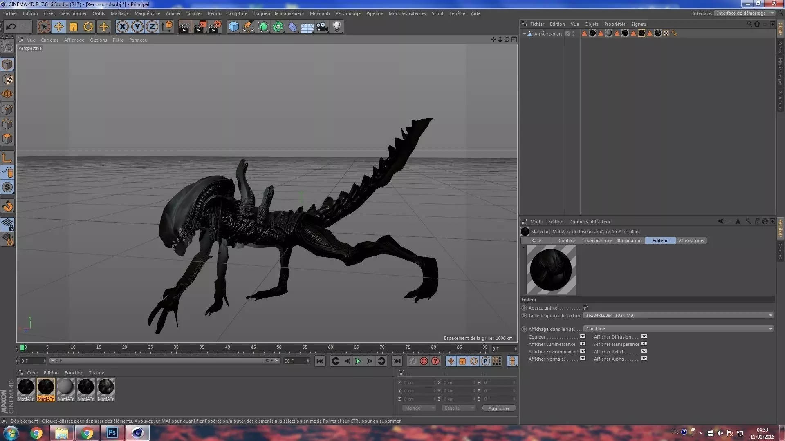This screenshot has width=785, height=441.
Task: Click the Undo arrow icon
Action: [x=11, y=27]
